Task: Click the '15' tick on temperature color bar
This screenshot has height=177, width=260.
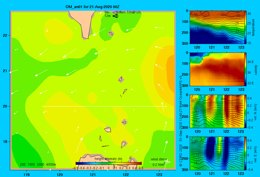Action: pyautogui.click(x=249, y=43)
